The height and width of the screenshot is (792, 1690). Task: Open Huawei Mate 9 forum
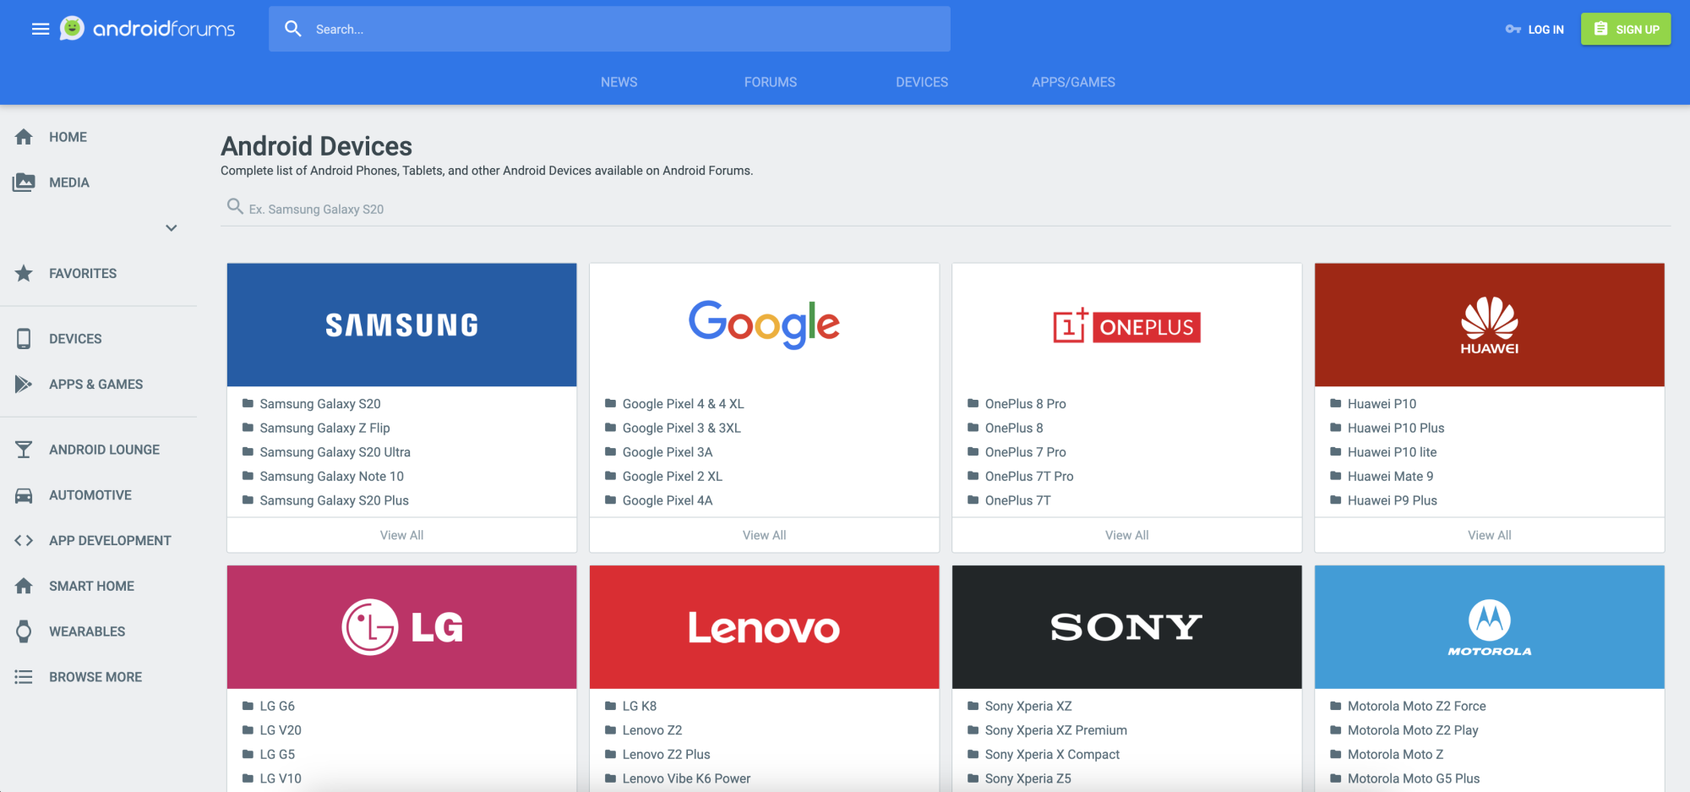pos(1390,477)
